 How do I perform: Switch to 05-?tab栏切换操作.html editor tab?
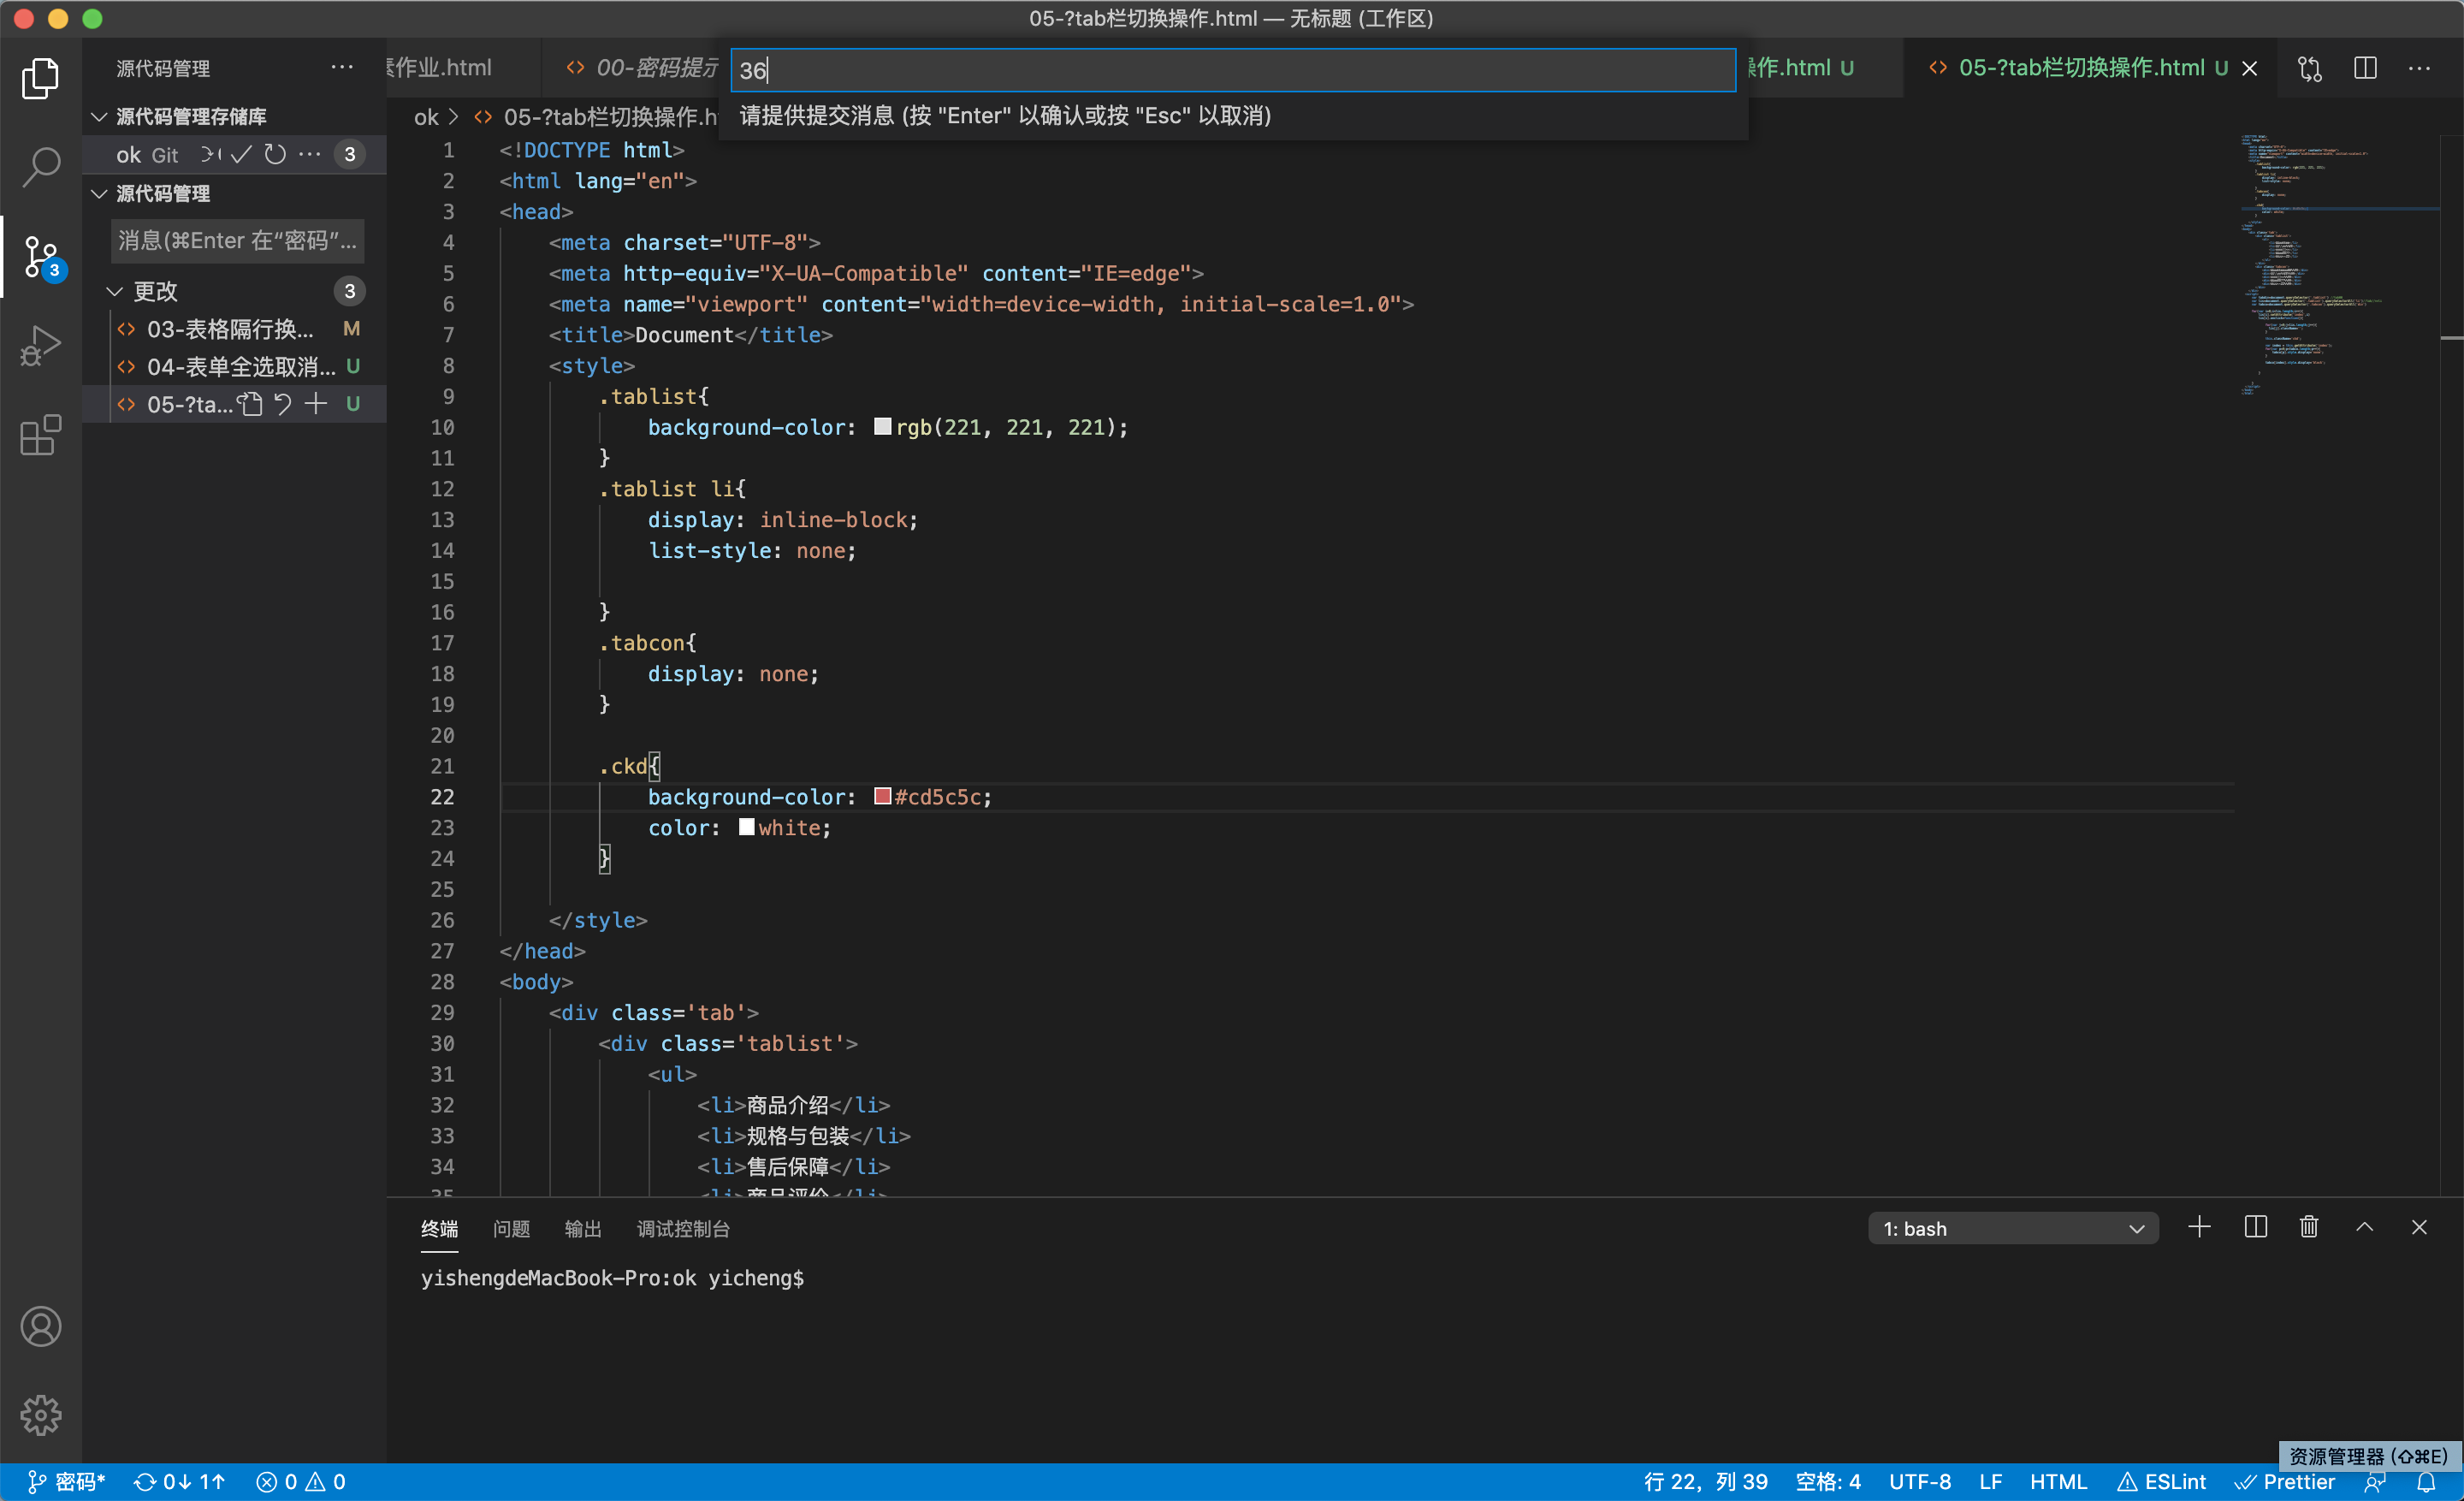point(2080,67)
